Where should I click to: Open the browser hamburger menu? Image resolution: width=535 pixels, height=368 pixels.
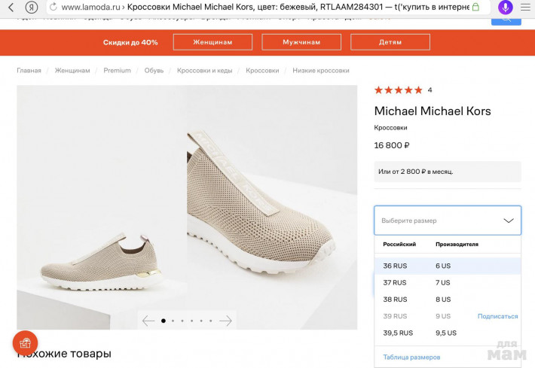tap(525, 7)
